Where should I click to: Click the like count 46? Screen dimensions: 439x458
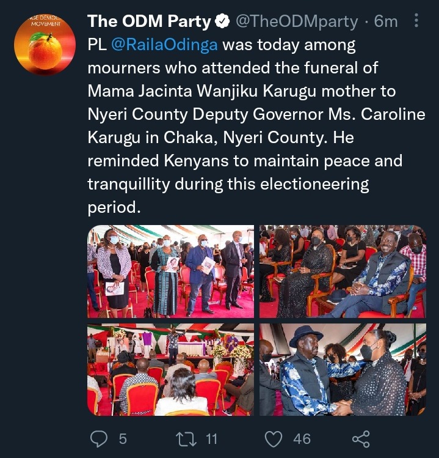[302, 439]
